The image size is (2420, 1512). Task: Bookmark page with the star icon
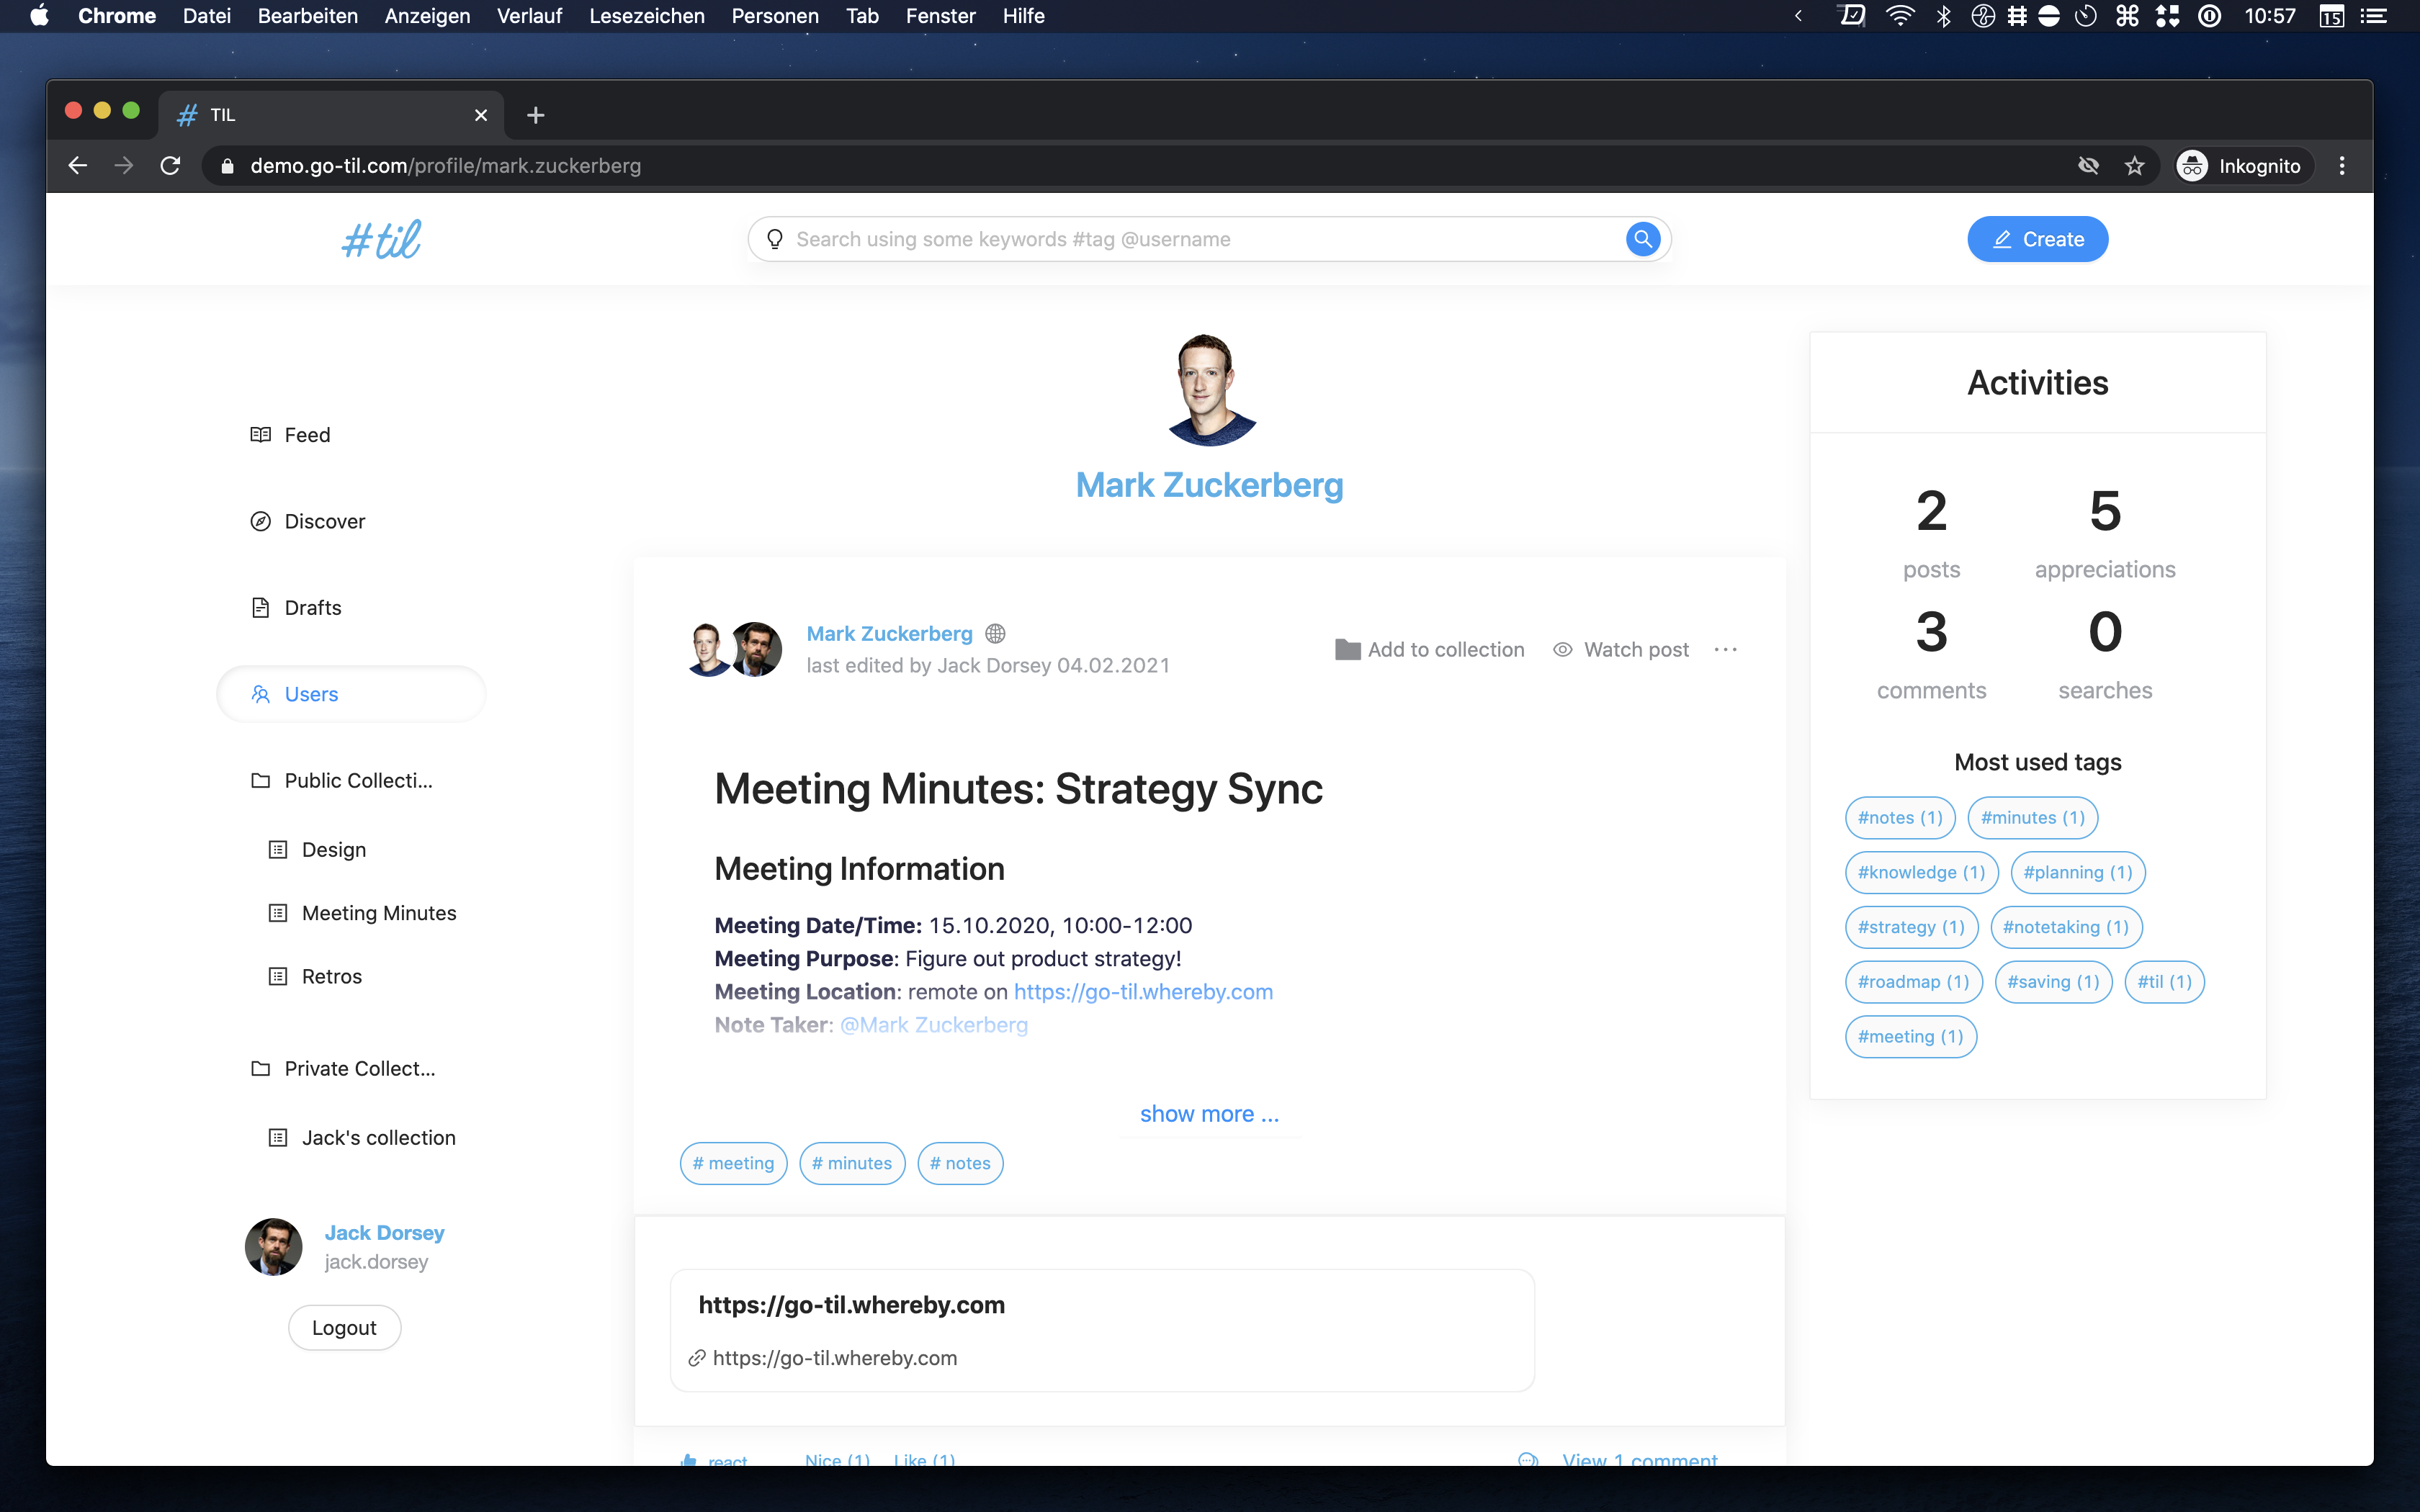coord(2135,166)
